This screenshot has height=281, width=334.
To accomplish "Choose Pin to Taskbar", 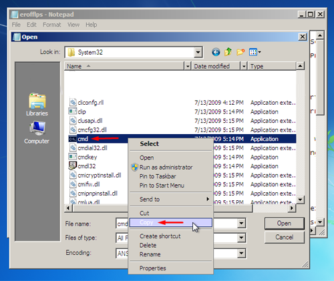I will click(171, 176).
